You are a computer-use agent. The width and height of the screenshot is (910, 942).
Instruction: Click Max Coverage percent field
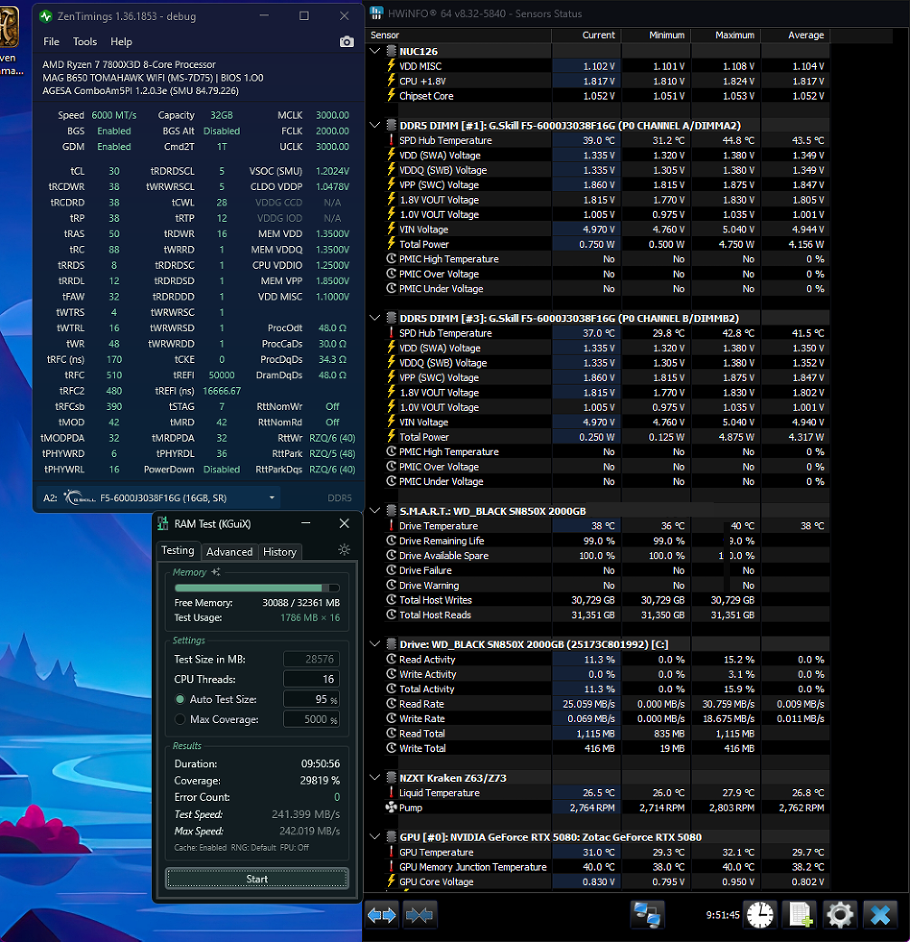tap(311, 719)
